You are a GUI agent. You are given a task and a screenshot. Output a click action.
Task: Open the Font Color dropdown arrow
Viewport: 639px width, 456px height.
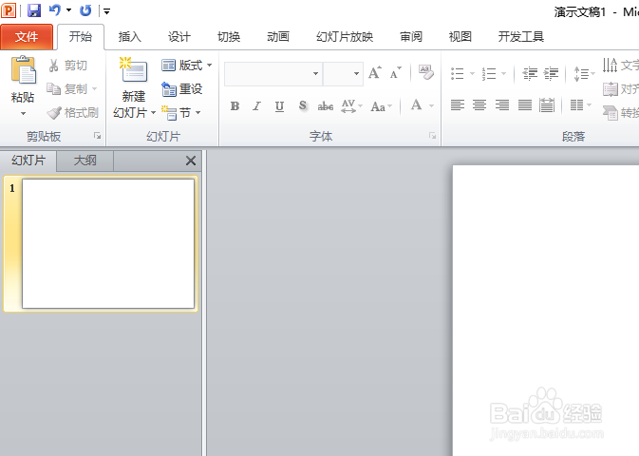pos(431,106)
